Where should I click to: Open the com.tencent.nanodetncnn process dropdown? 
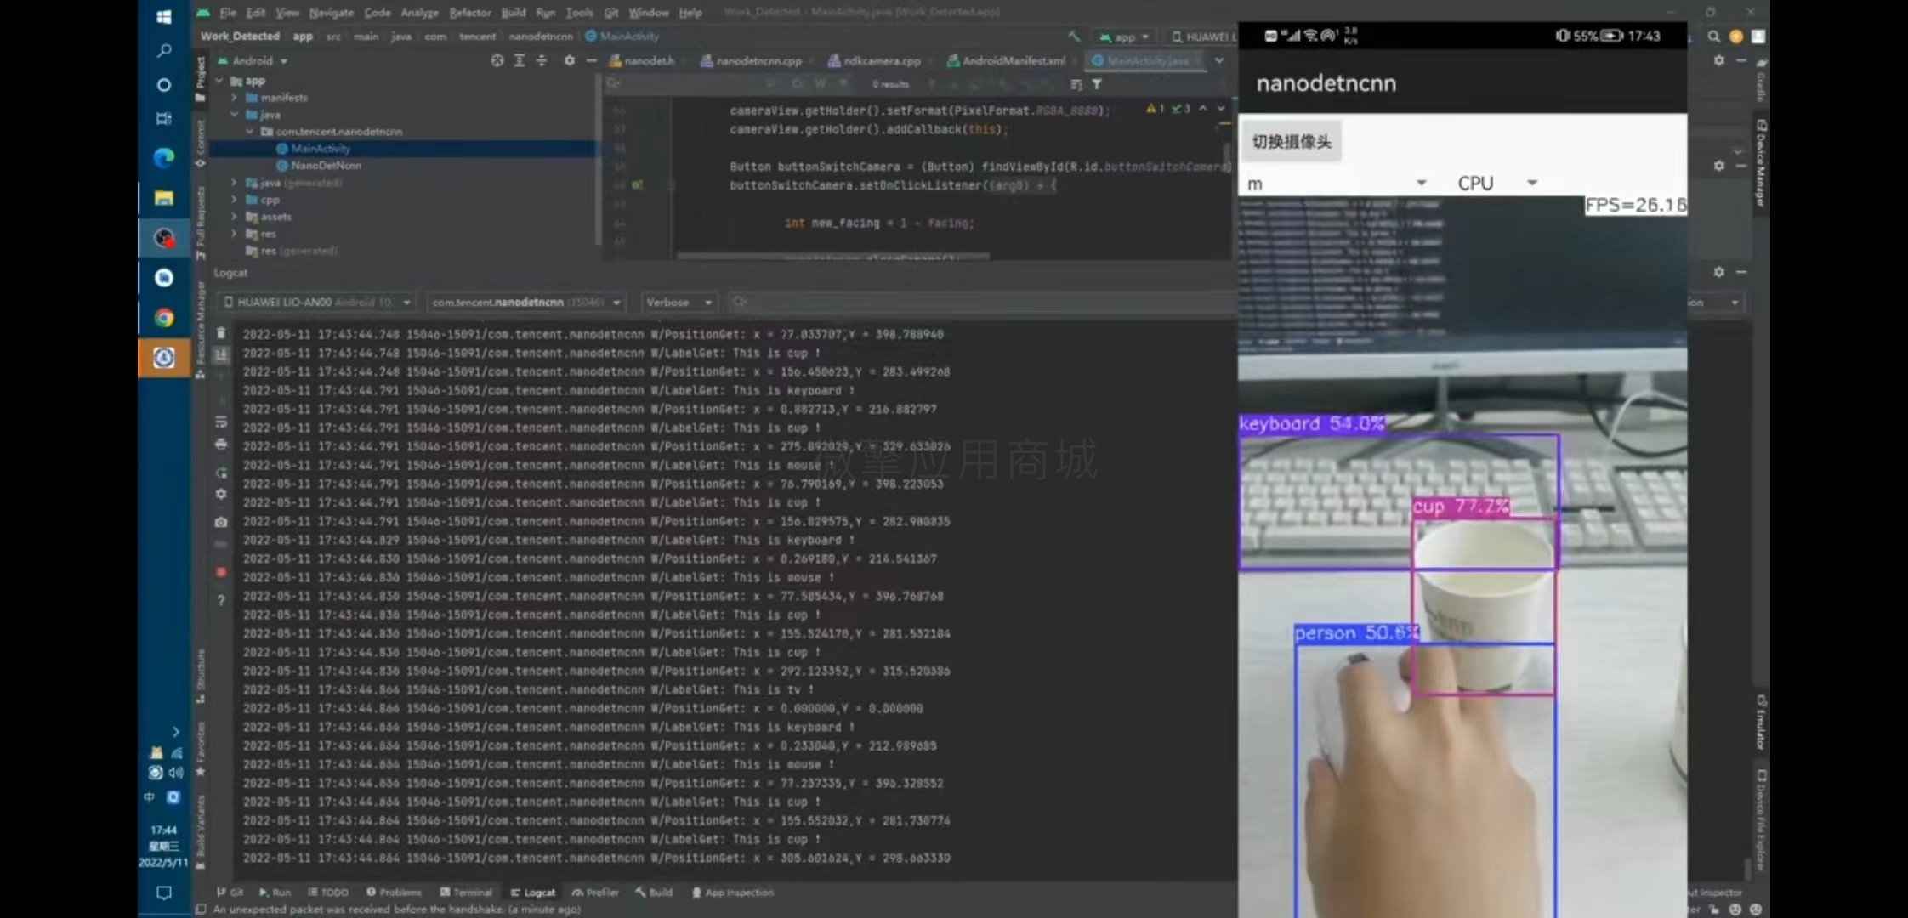525,303
